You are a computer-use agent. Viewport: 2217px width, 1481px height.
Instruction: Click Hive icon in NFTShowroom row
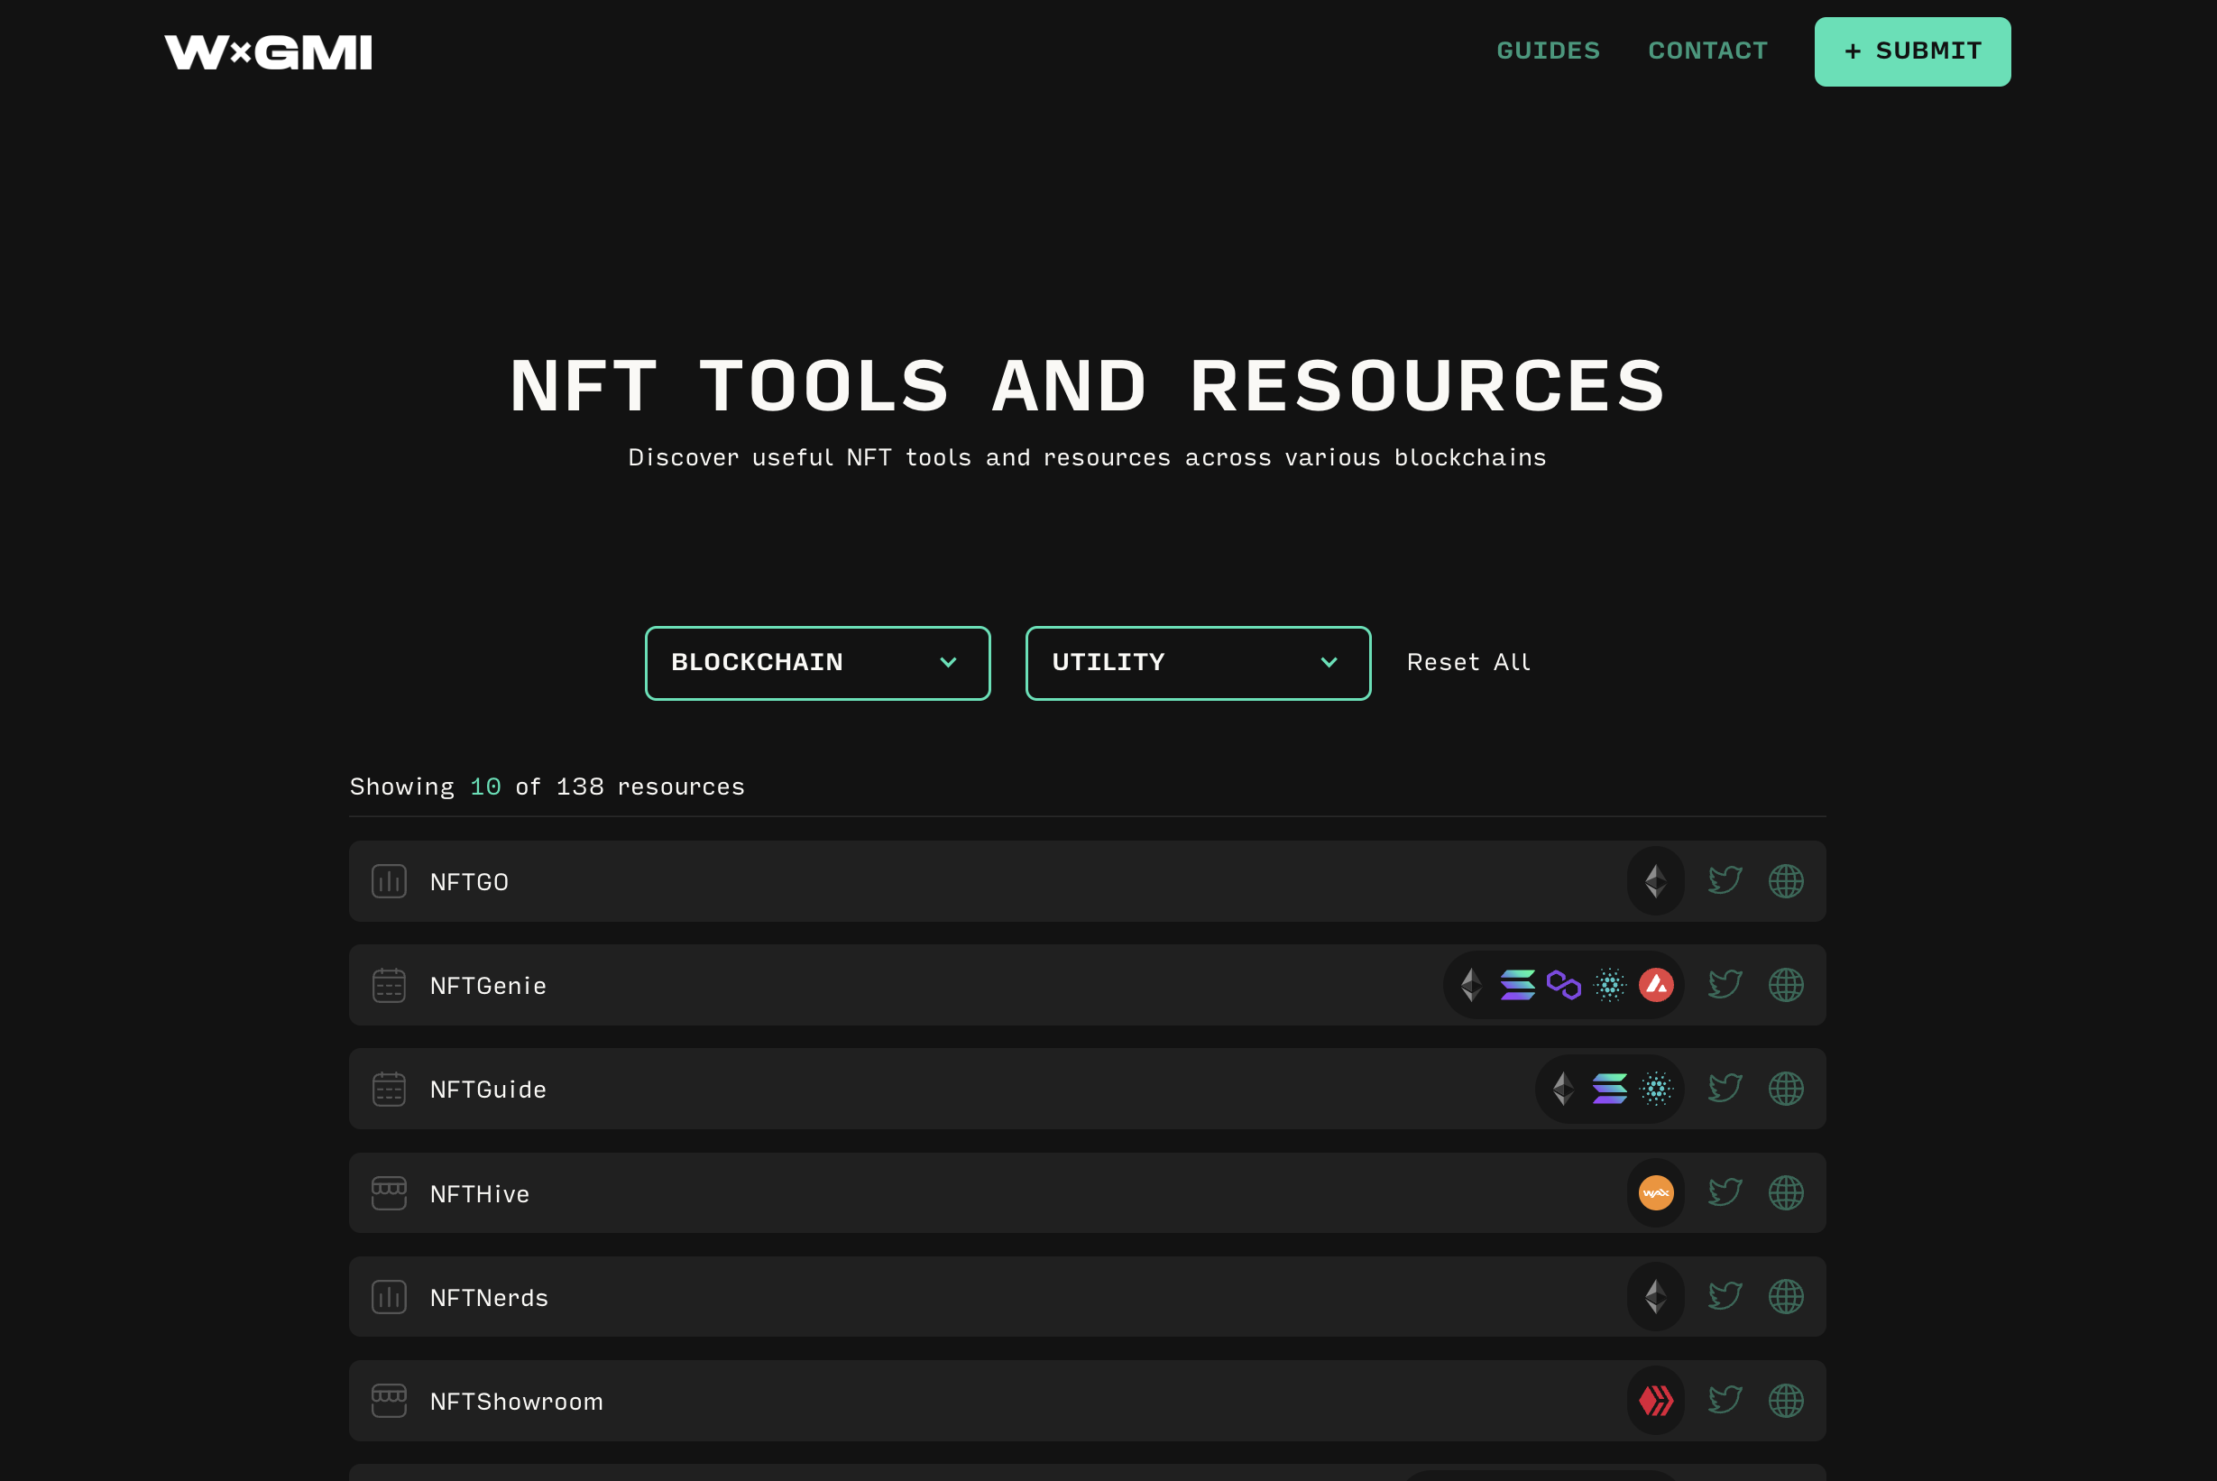coord(1656,1401)
